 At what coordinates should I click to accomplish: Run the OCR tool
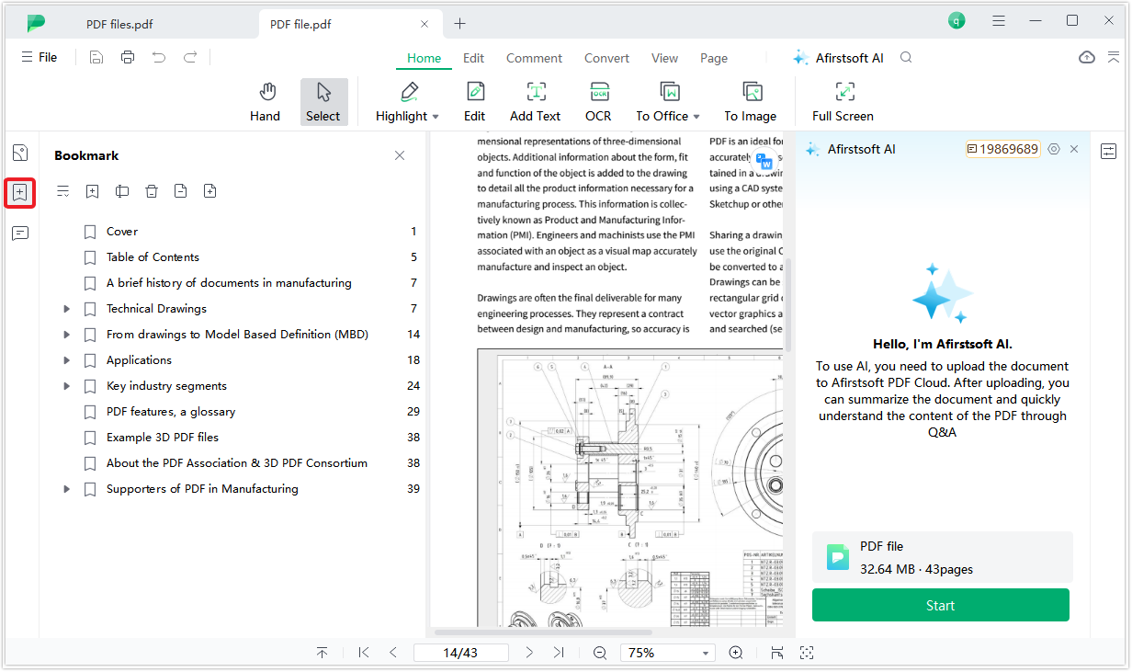click(598, 101)
